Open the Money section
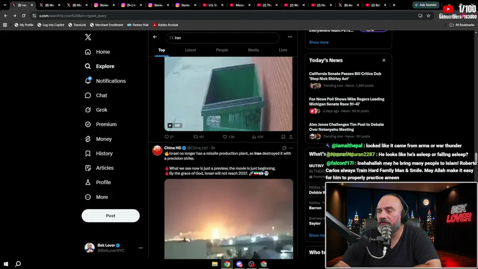Screen dimensions: 478x269 [x=98, y=139]
